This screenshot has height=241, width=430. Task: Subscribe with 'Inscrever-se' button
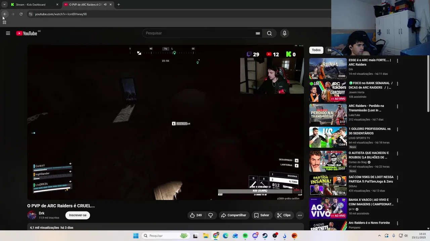[78, 215]
